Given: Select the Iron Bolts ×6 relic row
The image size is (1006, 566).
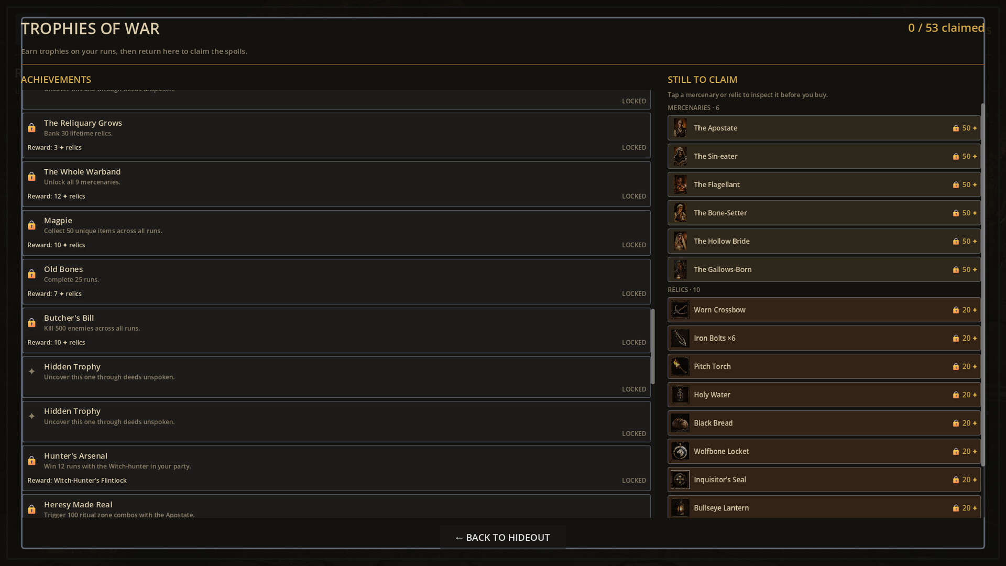Looking at the screenshot, I should pyautogui.click(x=824, y=338).
